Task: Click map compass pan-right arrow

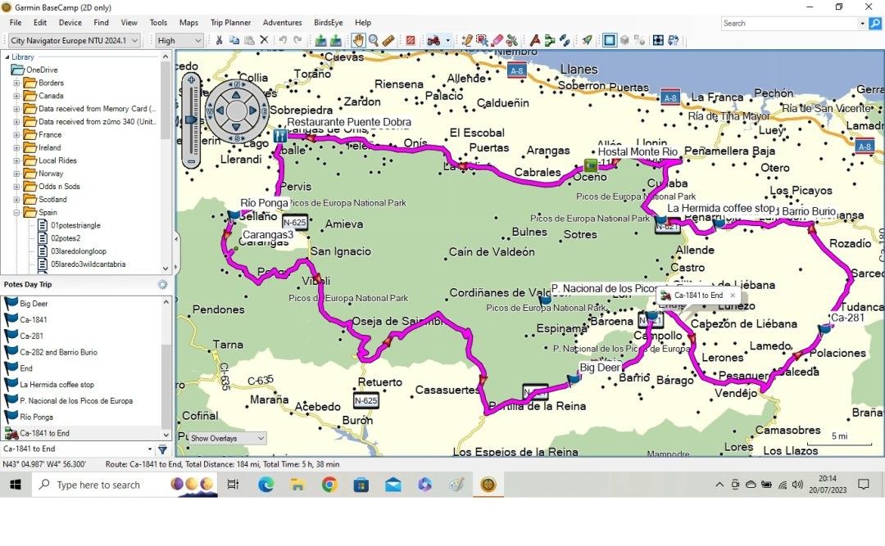Action: coord(252,111)
